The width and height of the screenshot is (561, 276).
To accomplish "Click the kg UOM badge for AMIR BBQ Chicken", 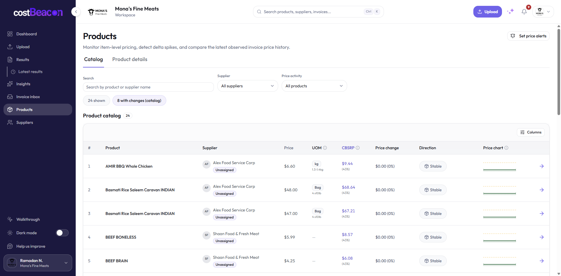I will [x=316, y=164].
